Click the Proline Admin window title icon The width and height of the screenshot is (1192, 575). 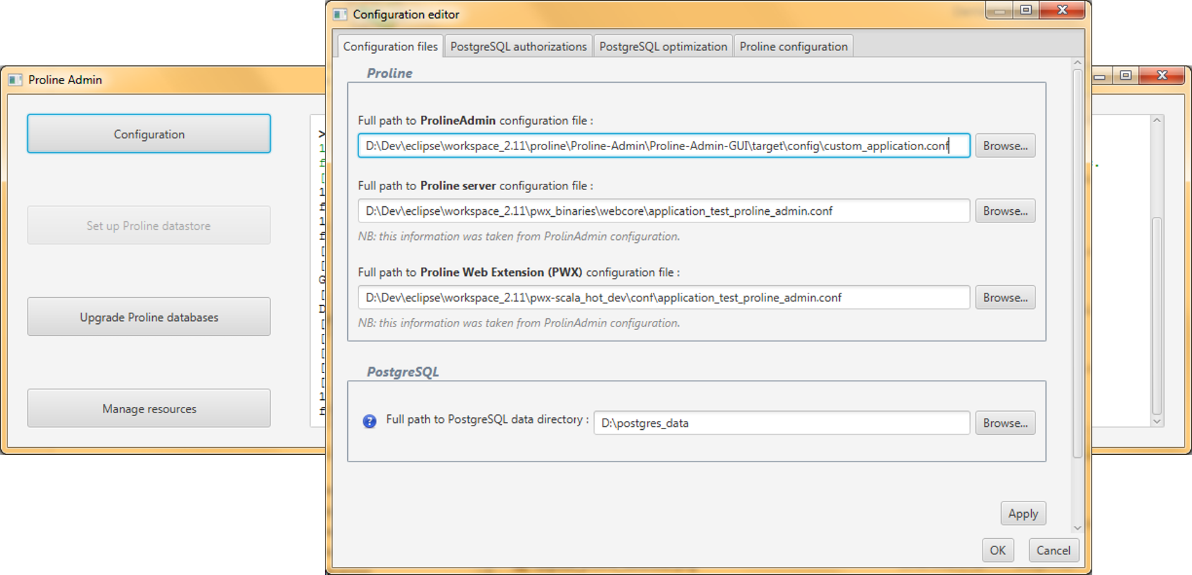(15, 80)
